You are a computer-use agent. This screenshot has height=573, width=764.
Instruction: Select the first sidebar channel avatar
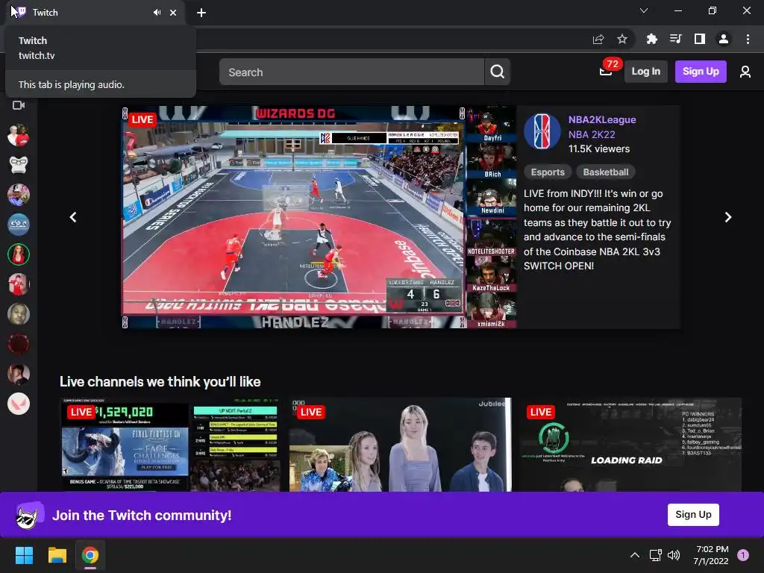[x=19, y=135]
